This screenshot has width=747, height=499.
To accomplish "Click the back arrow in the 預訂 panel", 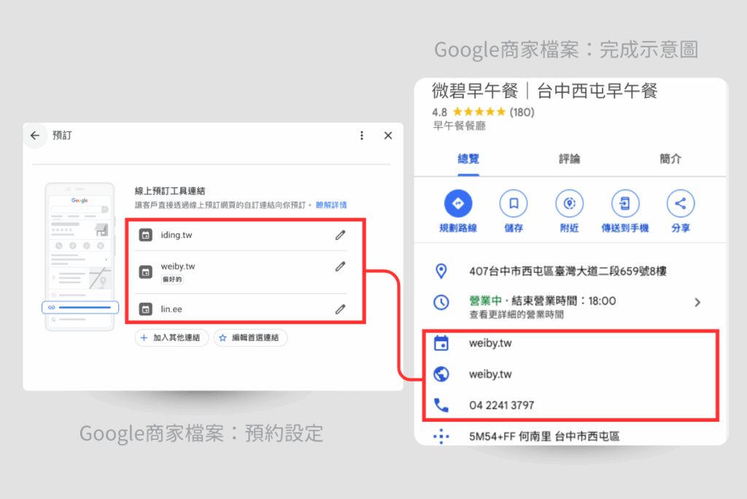I will [x=35, y=135].
